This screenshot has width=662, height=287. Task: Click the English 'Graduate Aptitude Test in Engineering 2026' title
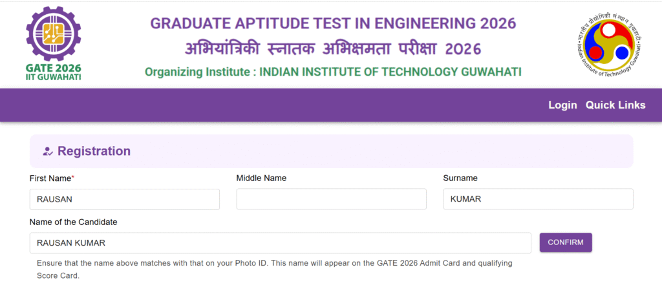pos(333,24)
